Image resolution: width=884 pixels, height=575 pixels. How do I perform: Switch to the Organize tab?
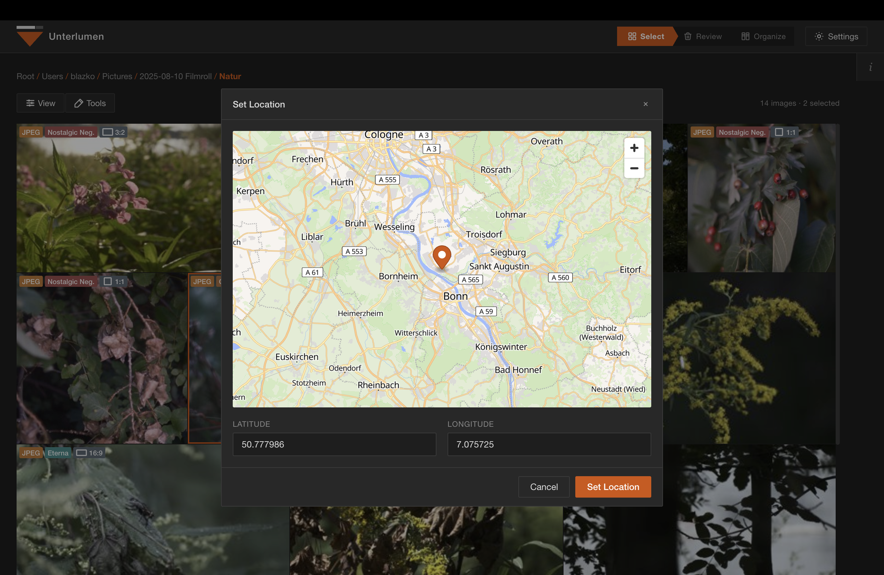769,36
